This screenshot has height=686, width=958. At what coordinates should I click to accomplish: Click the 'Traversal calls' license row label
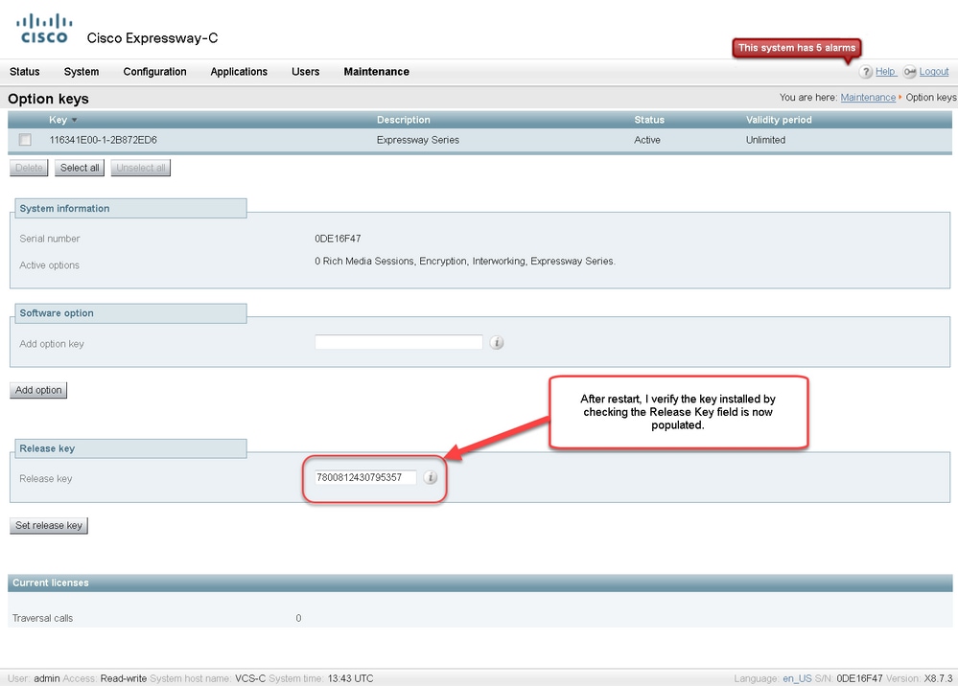43,618
